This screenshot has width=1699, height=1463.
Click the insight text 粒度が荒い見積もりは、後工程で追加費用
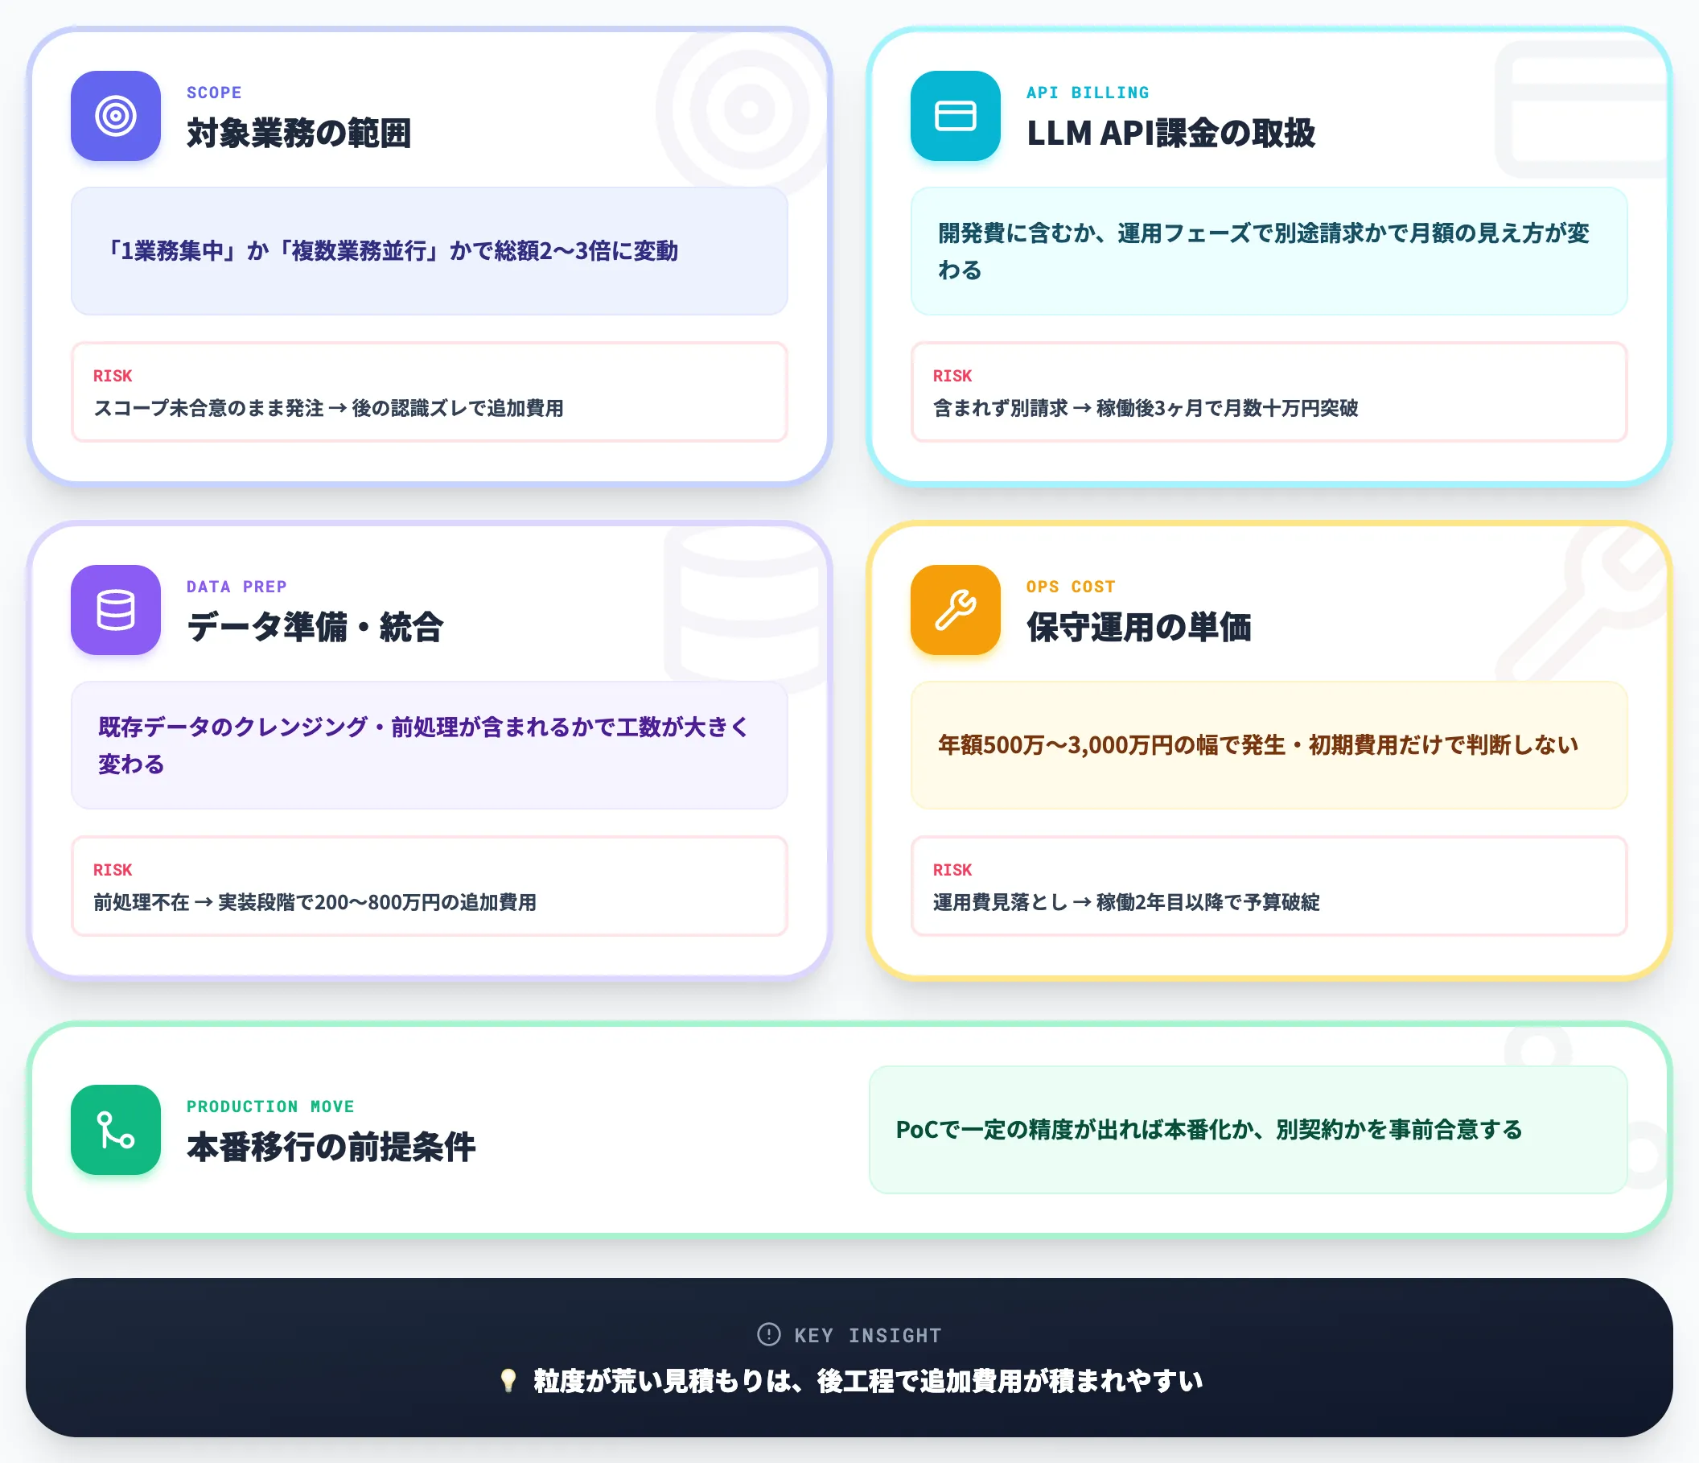[x=867, y=1381]
